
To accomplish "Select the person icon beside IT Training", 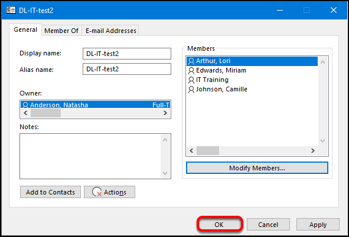I will click(x=191, y=80).
